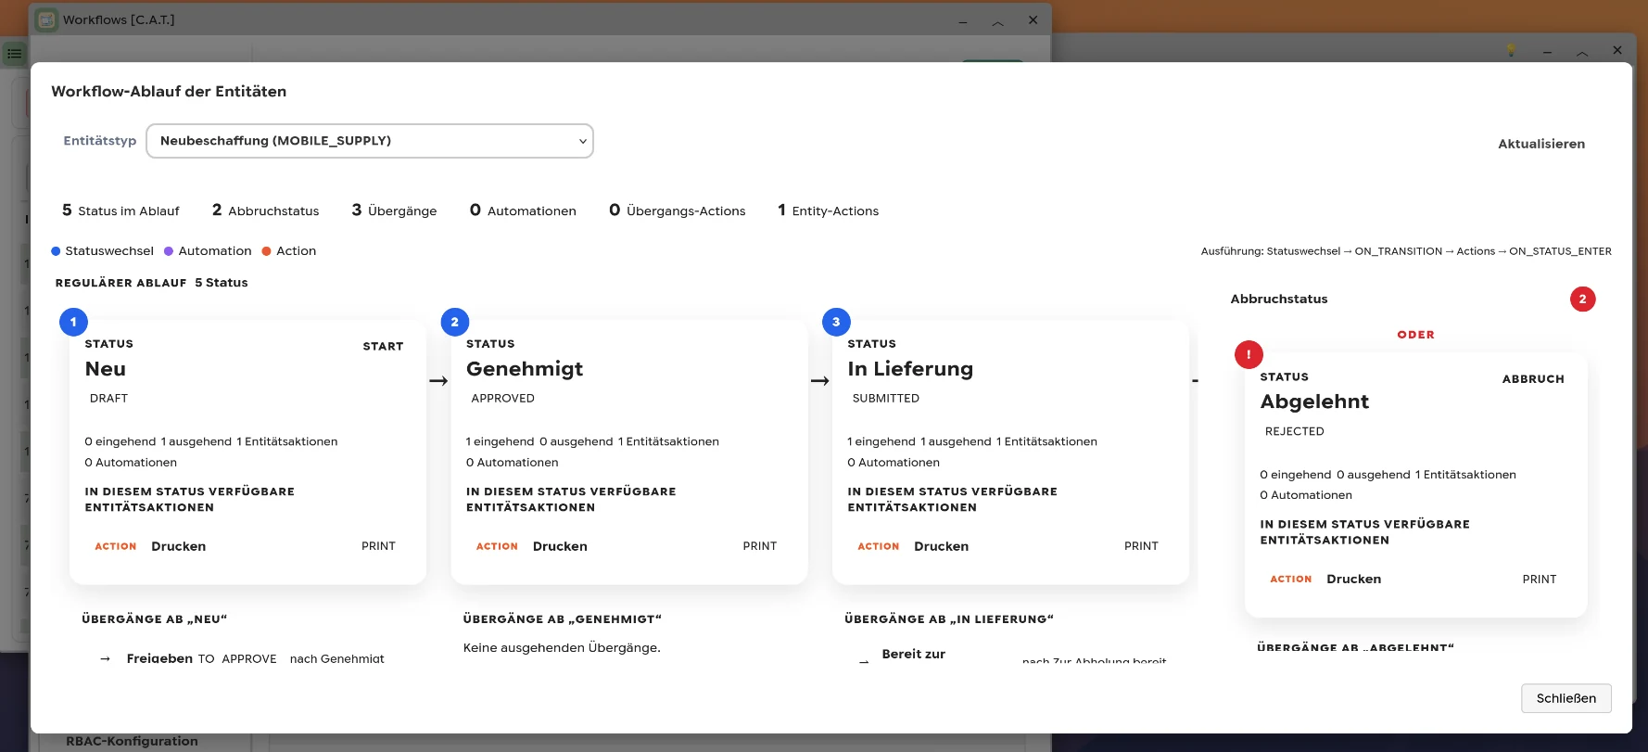The width and height of the screenshot is (1648, 752).
Task: Click 'Keine ausgehenden Übergänge.' text
Action: 562,648
